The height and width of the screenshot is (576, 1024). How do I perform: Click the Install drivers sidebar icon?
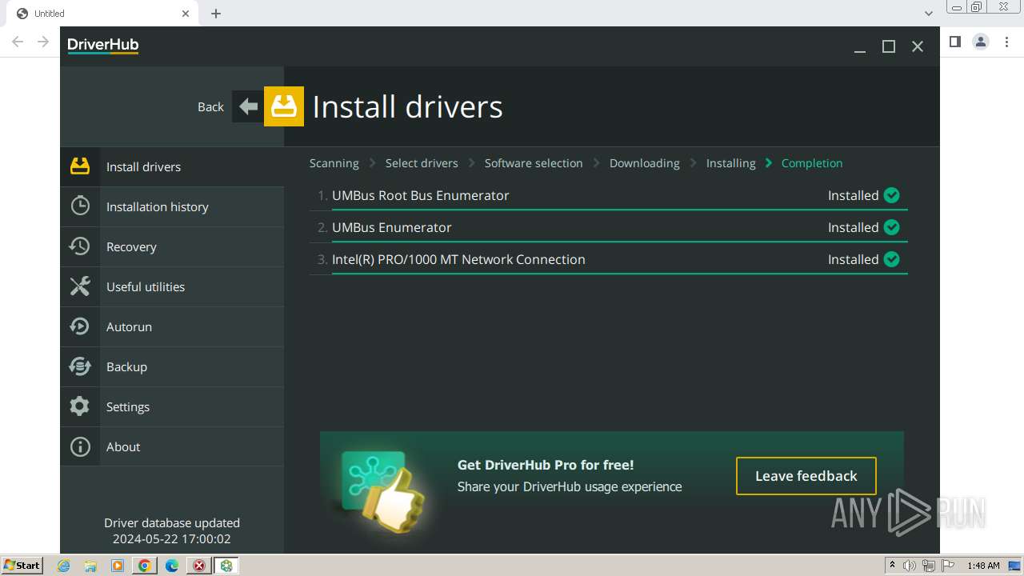point(80,166)
